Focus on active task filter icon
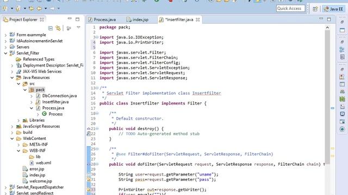 69,28
